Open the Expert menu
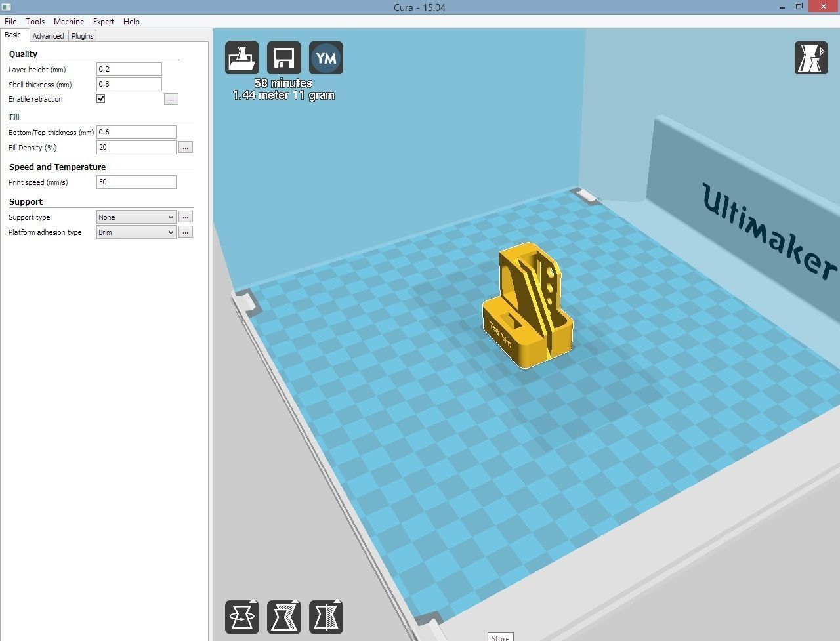The image size is (840, 641). (103, 21)
